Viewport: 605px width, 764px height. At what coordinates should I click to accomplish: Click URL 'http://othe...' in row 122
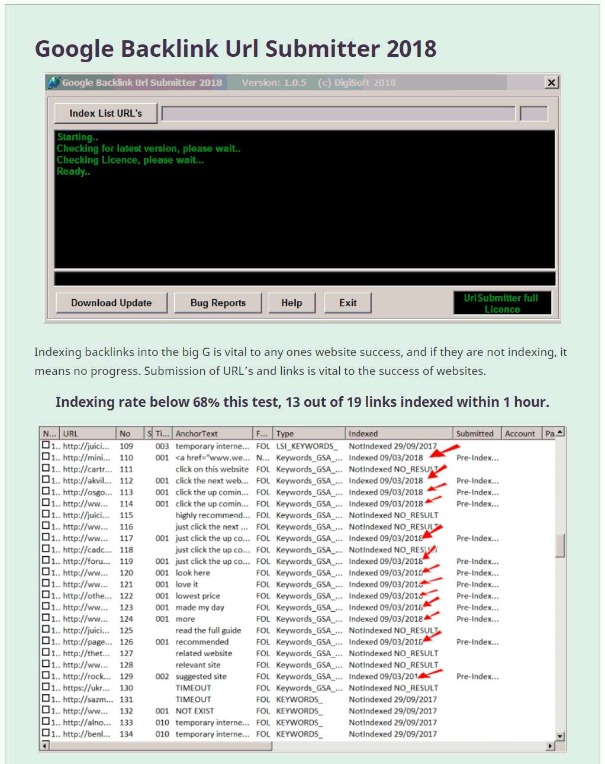(x=87, y=596)
